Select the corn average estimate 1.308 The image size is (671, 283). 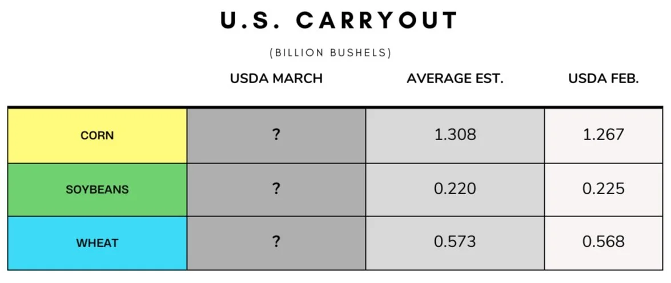[455, 135]
